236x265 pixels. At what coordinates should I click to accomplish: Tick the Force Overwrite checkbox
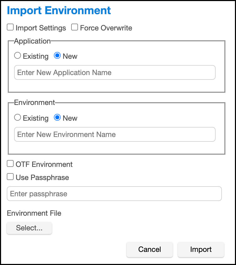(75, 27)
